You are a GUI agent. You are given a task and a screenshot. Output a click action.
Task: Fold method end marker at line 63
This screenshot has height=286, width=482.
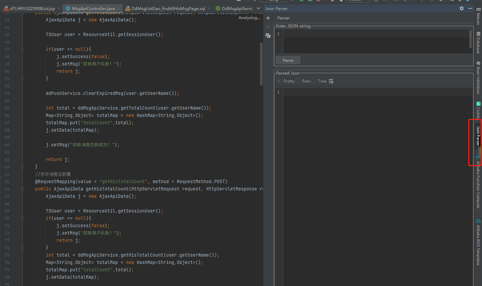(x=22, y=167)
